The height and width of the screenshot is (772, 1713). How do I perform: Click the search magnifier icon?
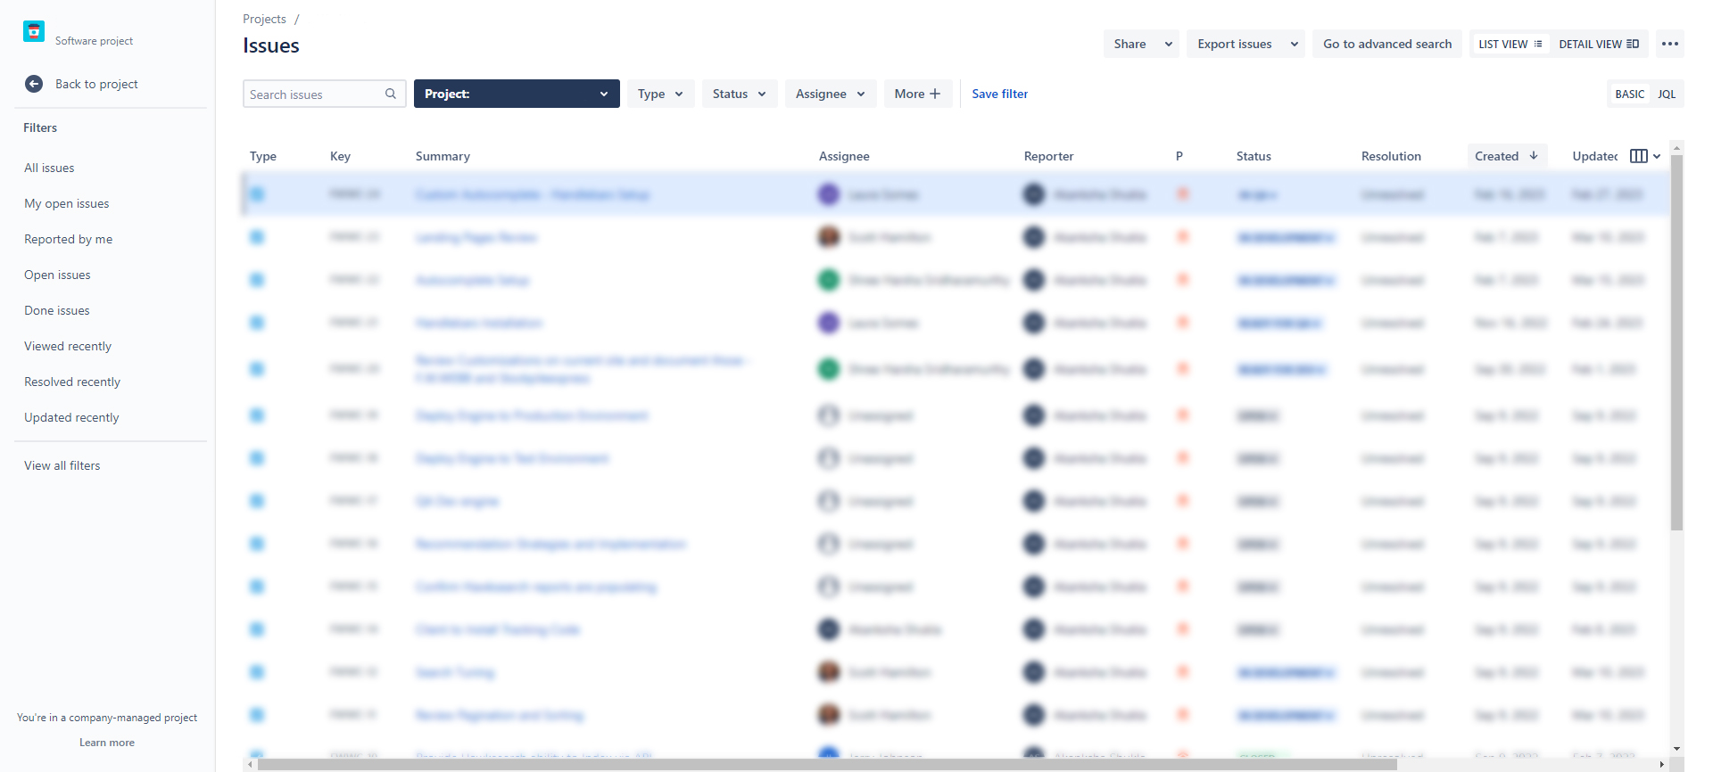coord(391,94)
